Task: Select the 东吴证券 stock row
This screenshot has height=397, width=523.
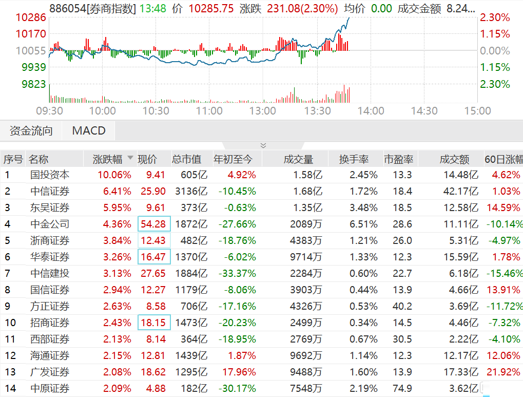Action: point(50,208)
